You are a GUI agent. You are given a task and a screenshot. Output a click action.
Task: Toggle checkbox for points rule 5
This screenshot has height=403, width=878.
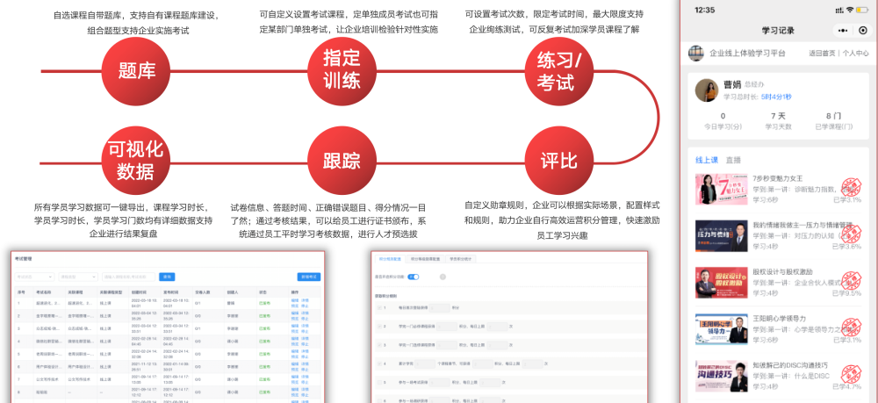pyautogui.click(x=379, y=382)
